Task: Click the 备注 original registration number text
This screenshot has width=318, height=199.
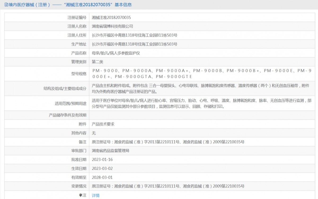Action: pyautogui.click(x=168, y=142)
